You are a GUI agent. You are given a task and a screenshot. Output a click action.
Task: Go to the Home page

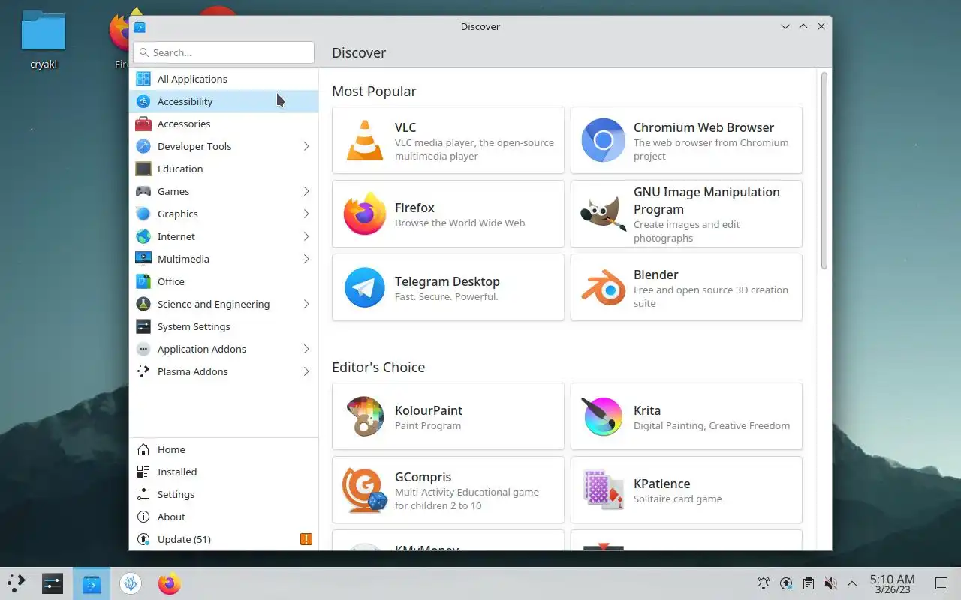[x=224, y=449]
